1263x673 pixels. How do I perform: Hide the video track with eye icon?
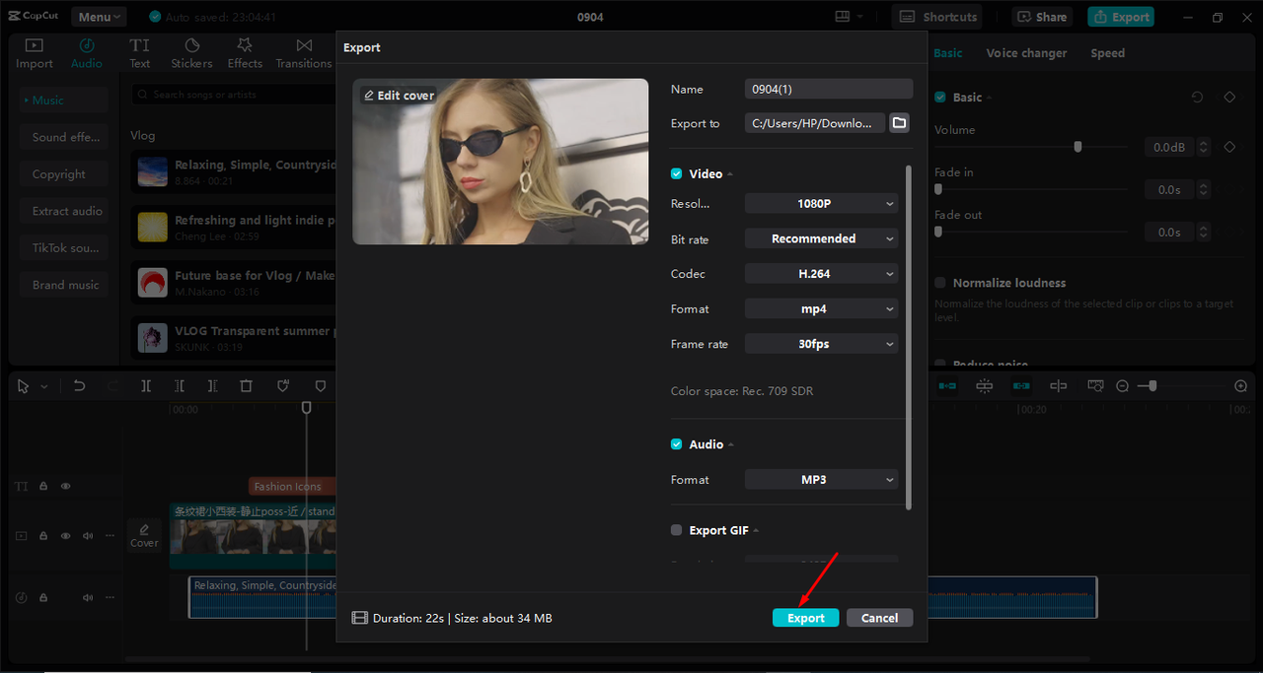(66, 536)
